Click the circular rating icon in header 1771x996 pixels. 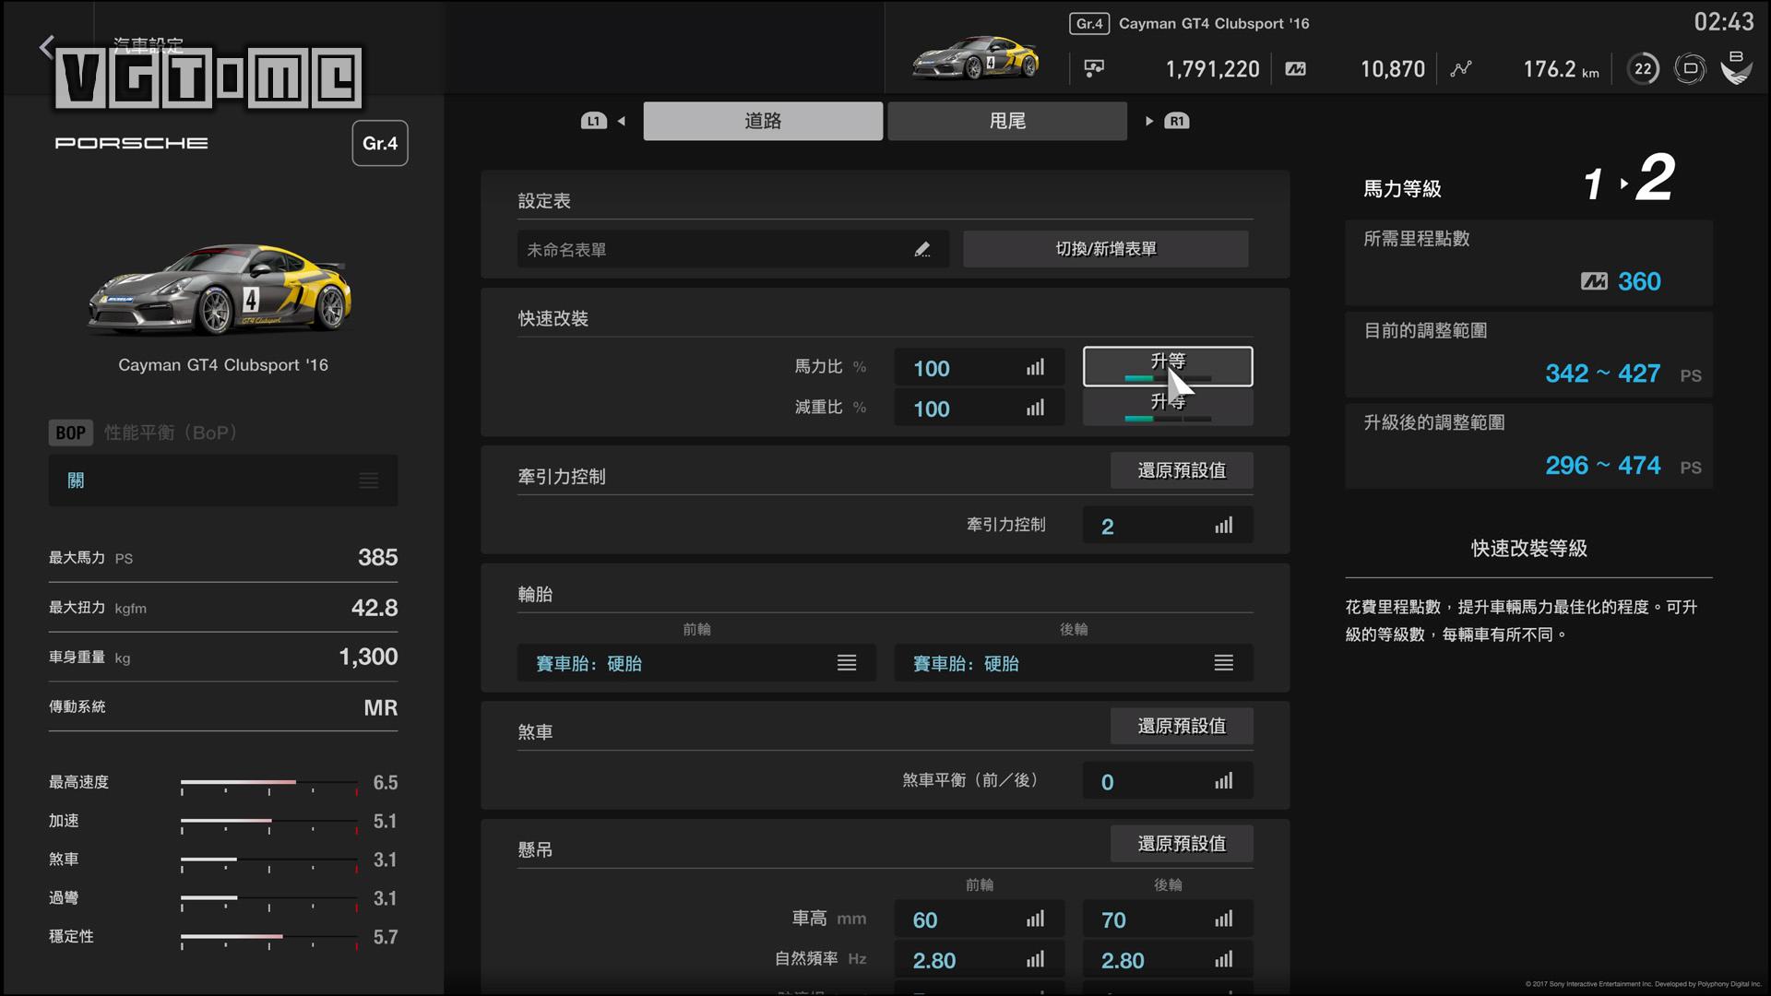(x=1690, y=68)
